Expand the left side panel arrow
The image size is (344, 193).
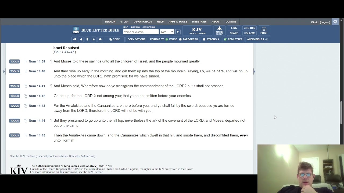pos(4,71)
